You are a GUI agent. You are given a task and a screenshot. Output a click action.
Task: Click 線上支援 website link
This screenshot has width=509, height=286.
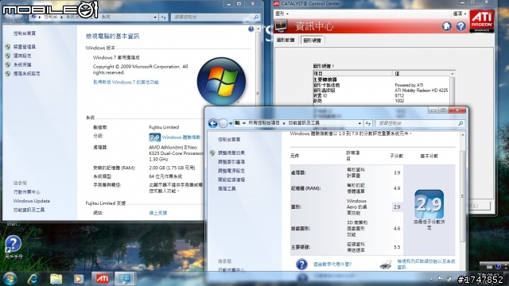[158, 213]
